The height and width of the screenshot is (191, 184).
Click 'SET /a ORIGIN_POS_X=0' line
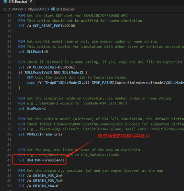click(40, 176)
